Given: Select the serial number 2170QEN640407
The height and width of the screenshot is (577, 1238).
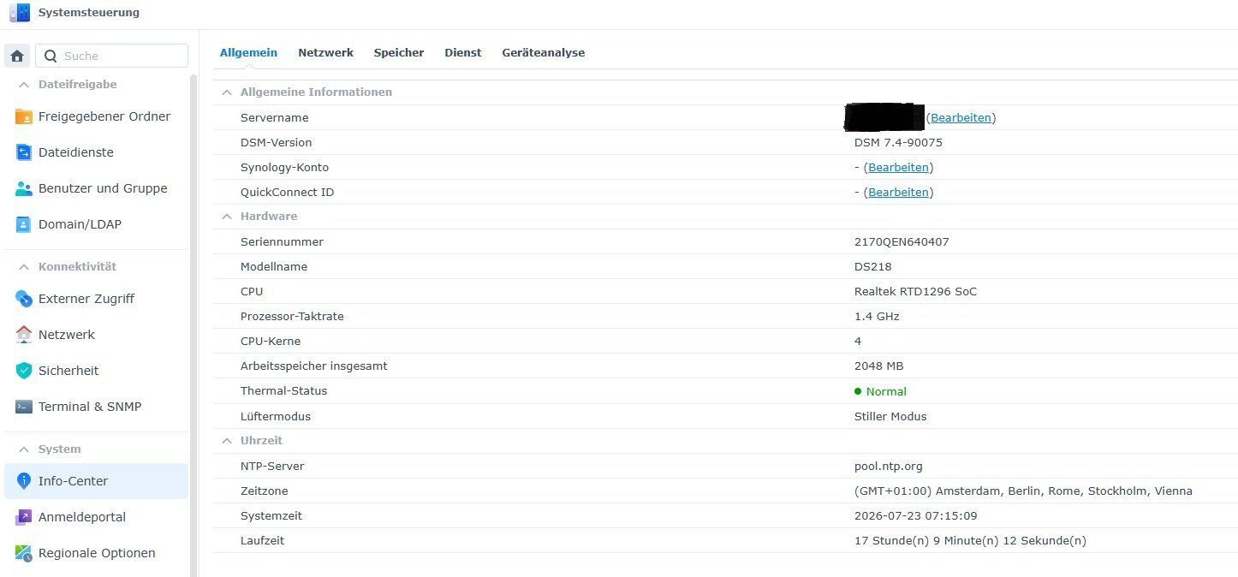Looking at the screenshot, I should 902,241.
